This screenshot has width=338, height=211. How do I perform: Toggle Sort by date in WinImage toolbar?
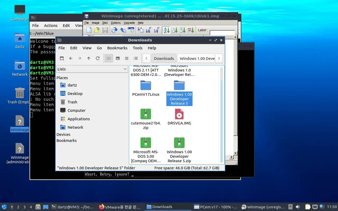(191, 30)
